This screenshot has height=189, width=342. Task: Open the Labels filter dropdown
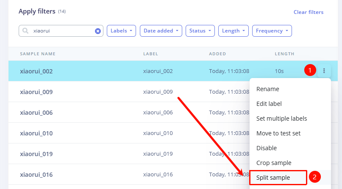click(122, 31)
